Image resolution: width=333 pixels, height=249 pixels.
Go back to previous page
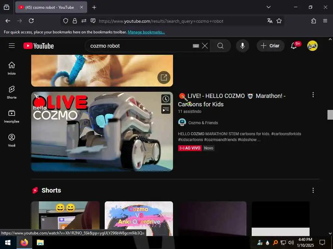tap(8, 21)
